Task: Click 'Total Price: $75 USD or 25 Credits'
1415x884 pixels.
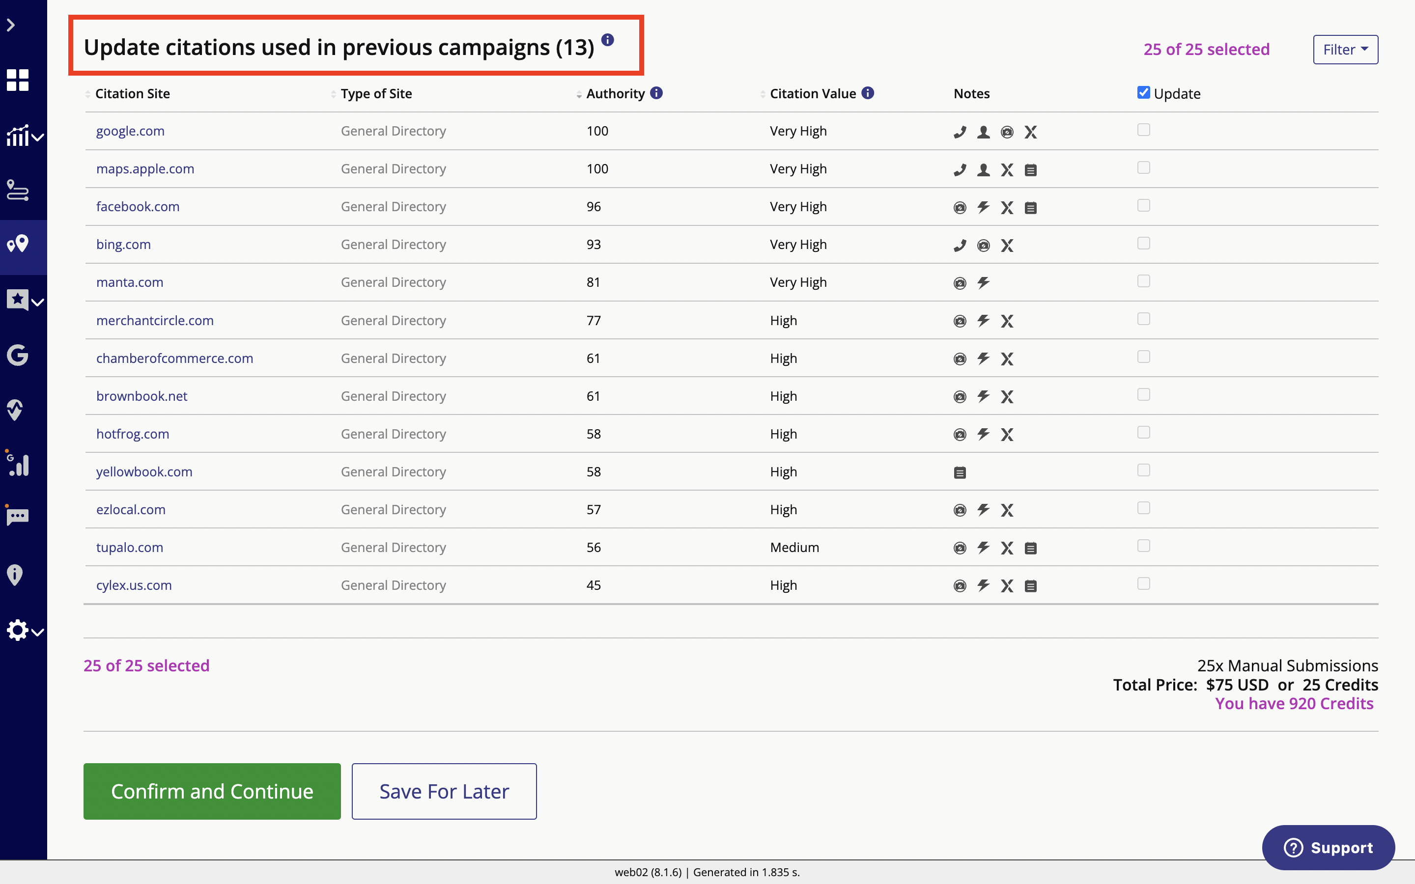Action: [1245, 685]
